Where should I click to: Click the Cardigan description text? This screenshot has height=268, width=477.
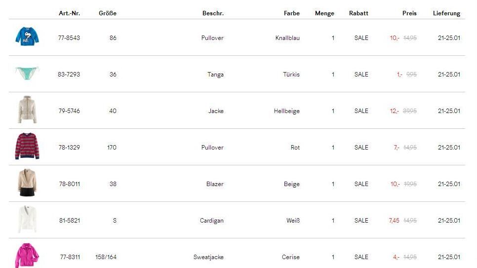(212, 221)
